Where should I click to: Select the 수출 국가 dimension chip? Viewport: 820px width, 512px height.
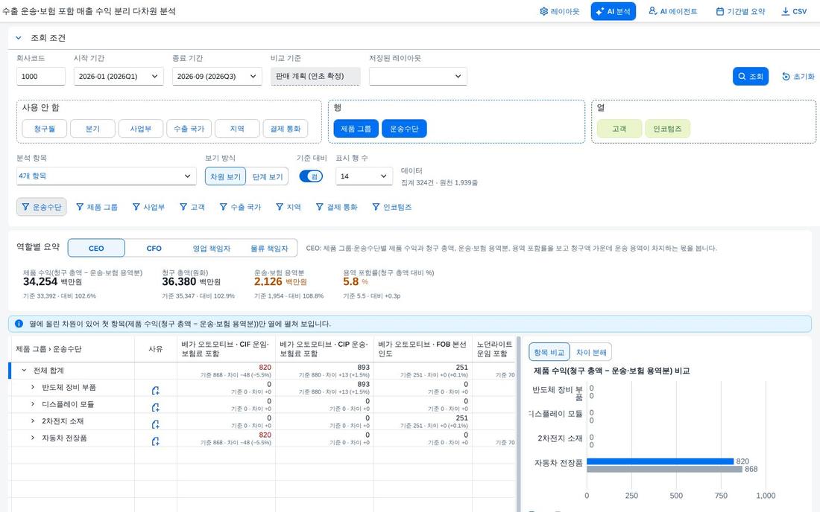189,129
